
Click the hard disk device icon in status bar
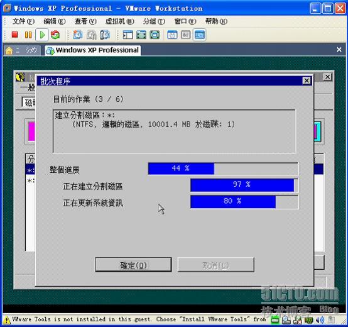(x=275, y=320)
